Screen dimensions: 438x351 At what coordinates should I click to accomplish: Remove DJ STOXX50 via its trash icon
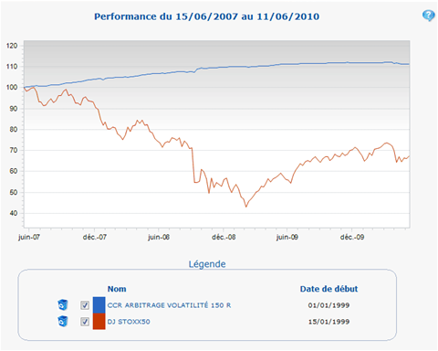[63, 321]
